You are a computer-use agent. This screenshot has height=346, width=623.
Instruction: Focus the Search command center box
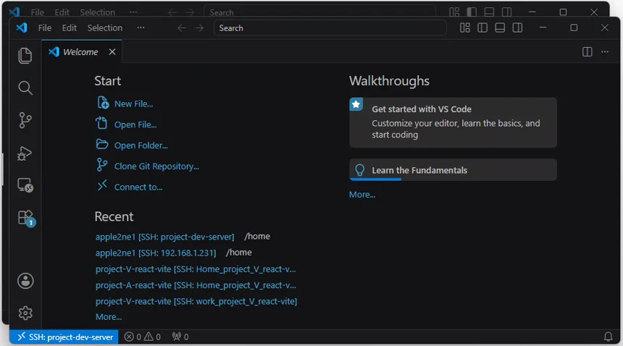click(x=330, y=28)
